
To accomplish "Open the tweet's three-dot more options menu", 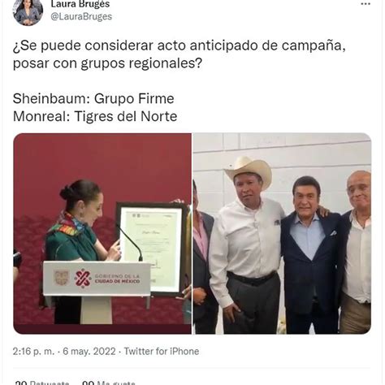I will [x=366, y=4].
